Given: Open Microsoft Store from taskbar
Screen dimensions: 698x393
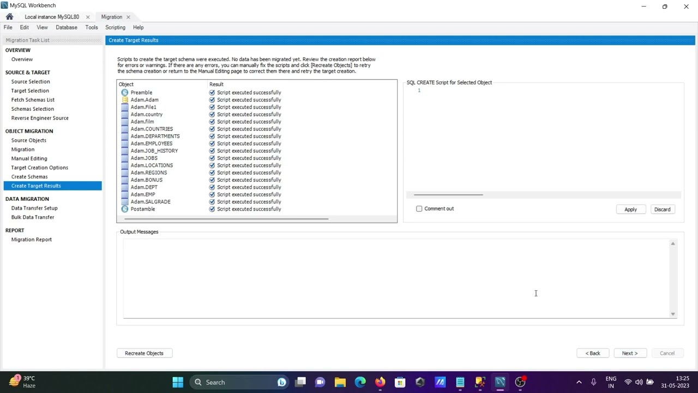Looking at the screenshot, I should 400,382.
